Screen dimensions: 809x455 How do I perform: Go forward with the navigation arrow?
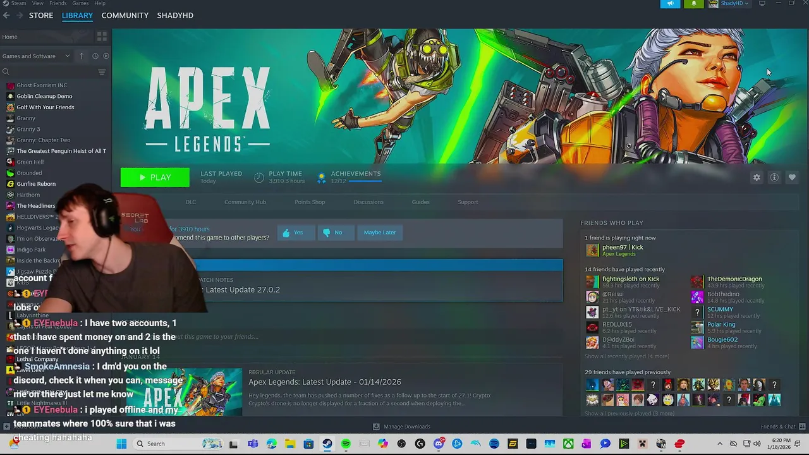coord(20,15)
